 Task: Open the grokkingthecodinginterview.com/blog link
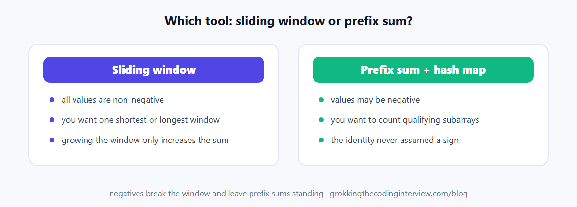[399, 194]
